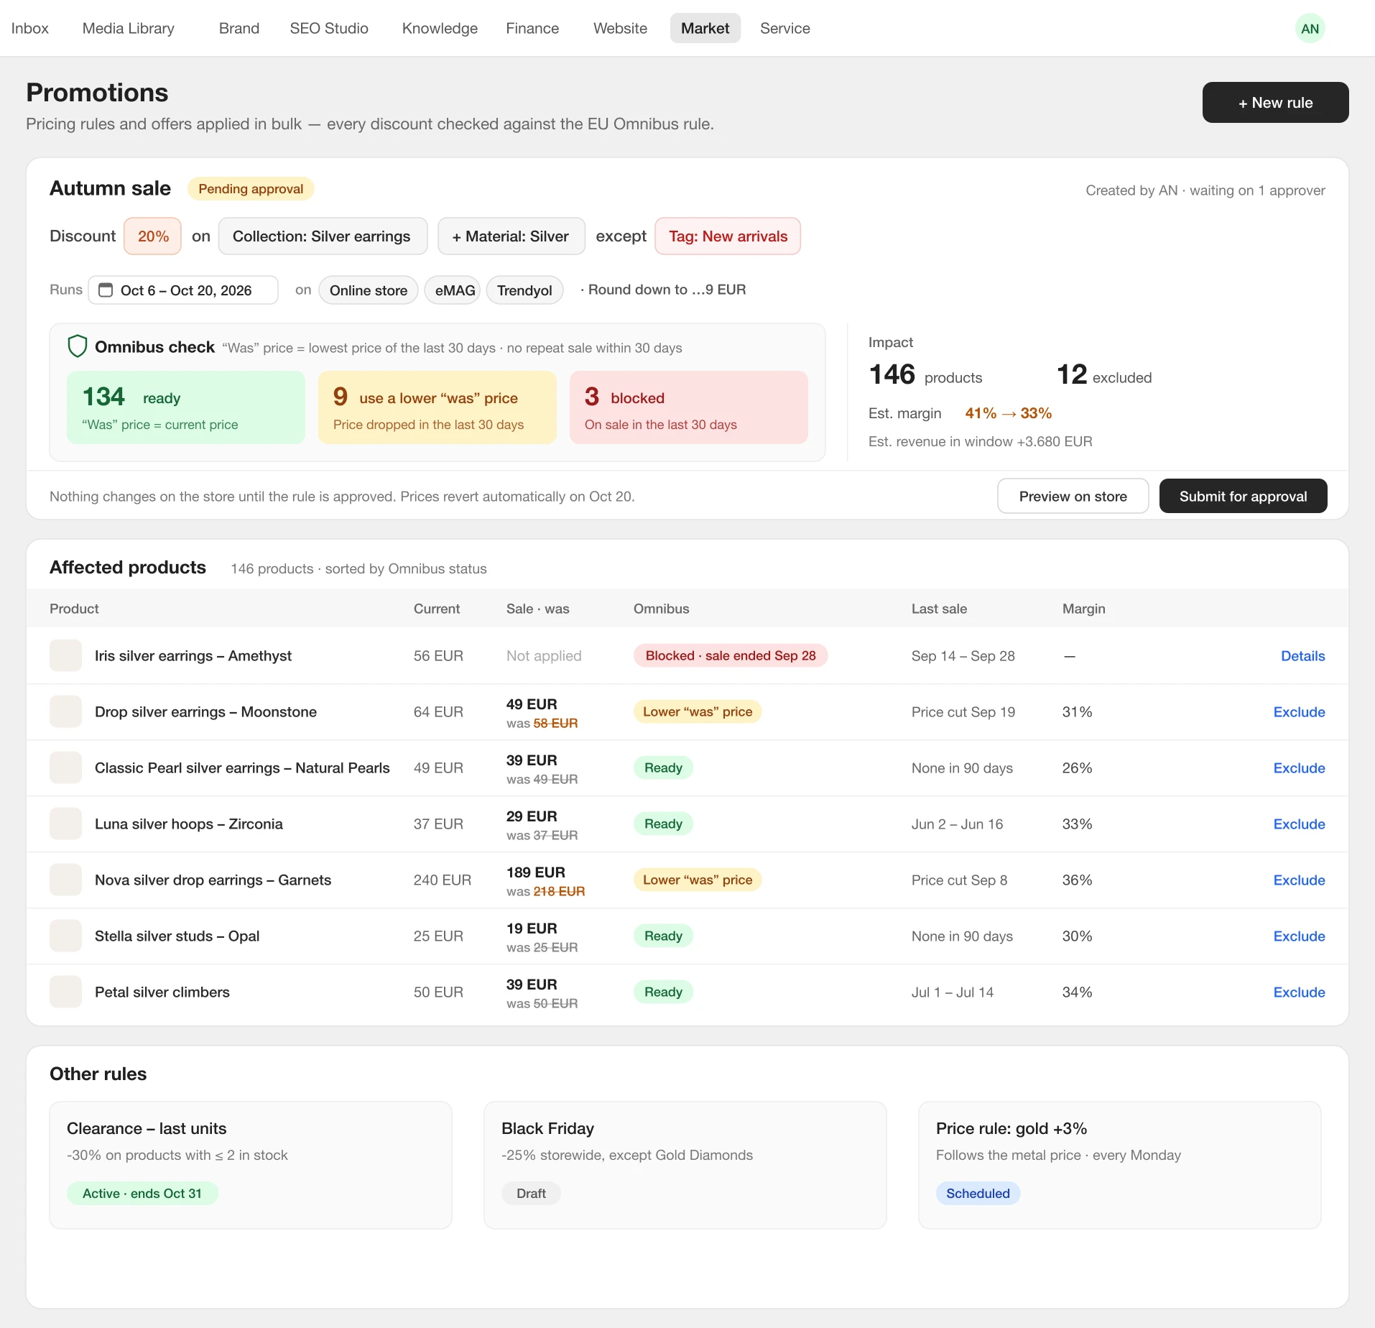Viewport: 1375px width, 1328px height.
Task: Exclude Nova silver drop earrings – Garnets
Action: click(x=1299, y=880)
